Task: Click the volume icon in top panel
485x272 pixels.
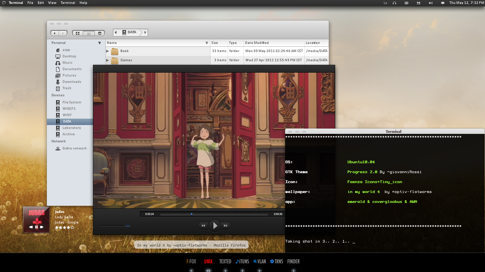Action: coord(431,3)
